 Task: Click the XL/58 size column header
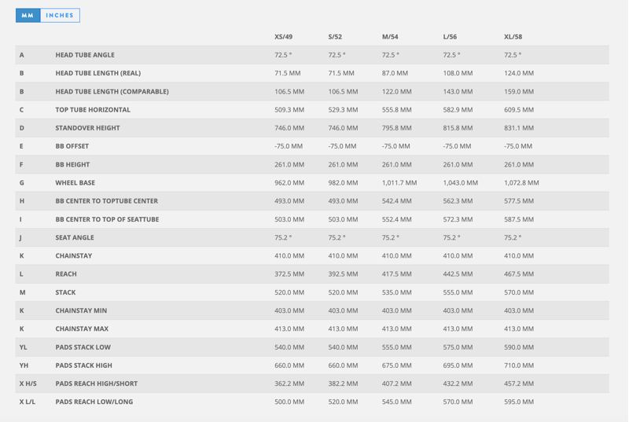513,37
